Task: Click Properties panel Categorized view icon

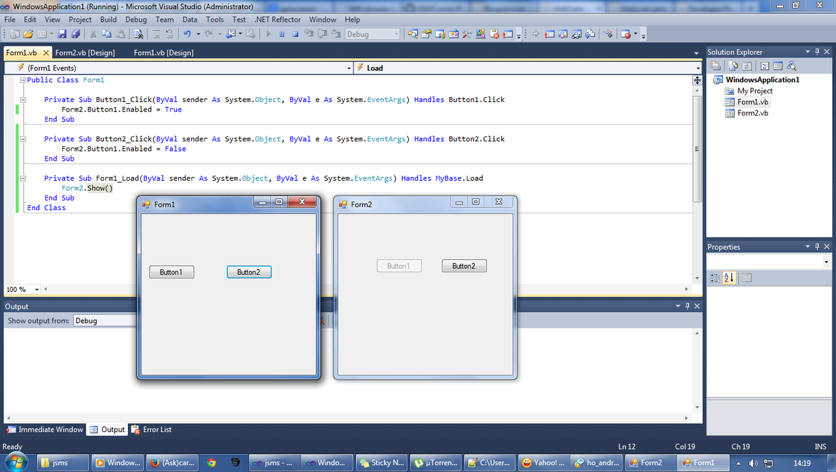Action: [715, 277]
